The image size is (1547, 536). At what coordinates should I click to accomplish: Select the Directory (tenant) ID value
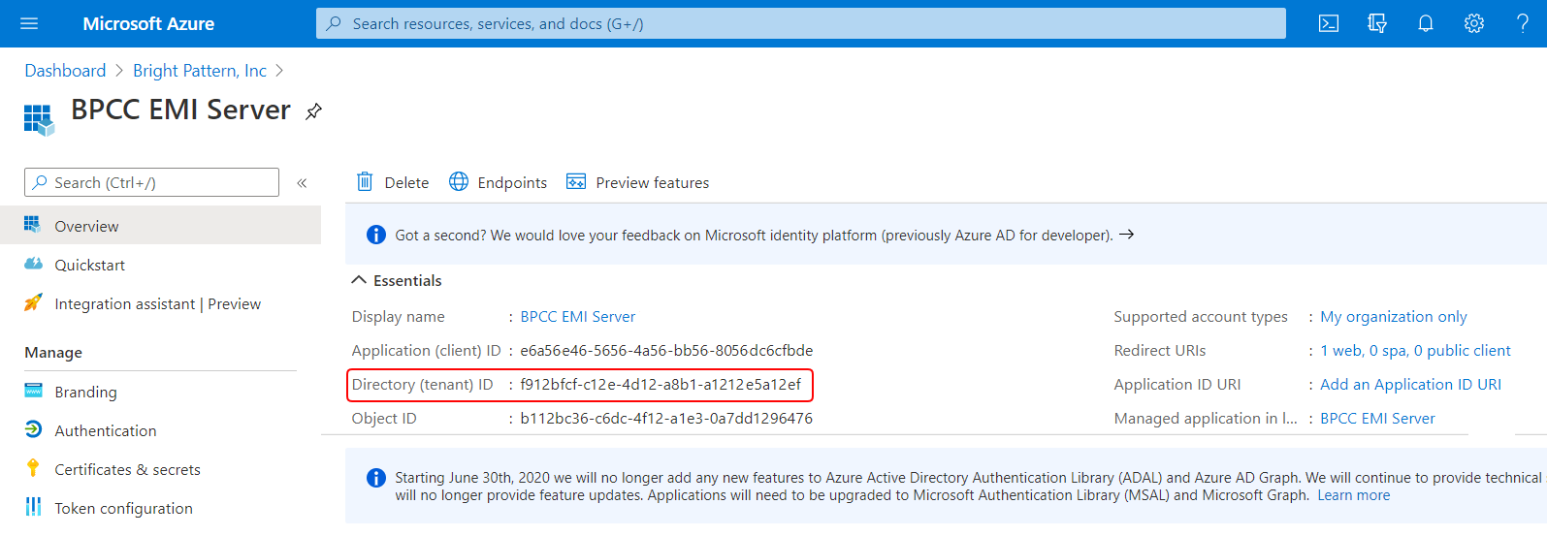click(661, 384)
